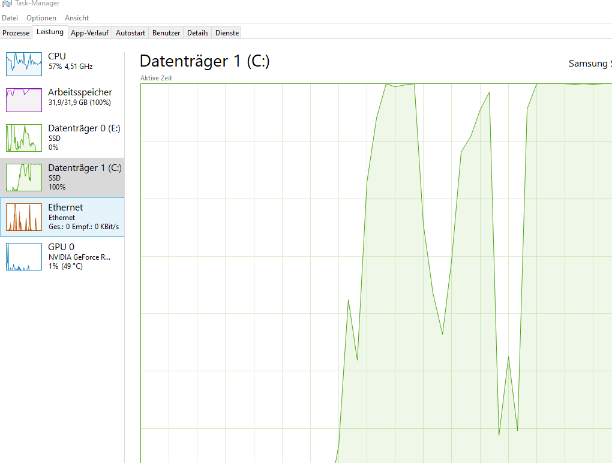Click the Aktive Zeit graph label
The image size is (612, 463).
coord(156,78)
